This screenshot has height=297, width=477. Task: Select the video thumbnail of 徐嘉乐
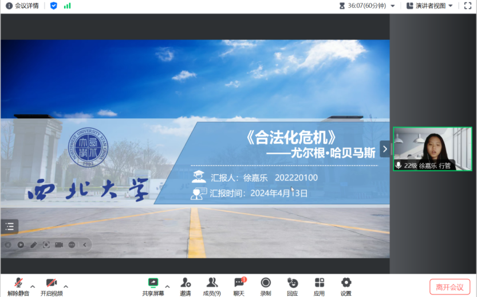click(432, 148)
